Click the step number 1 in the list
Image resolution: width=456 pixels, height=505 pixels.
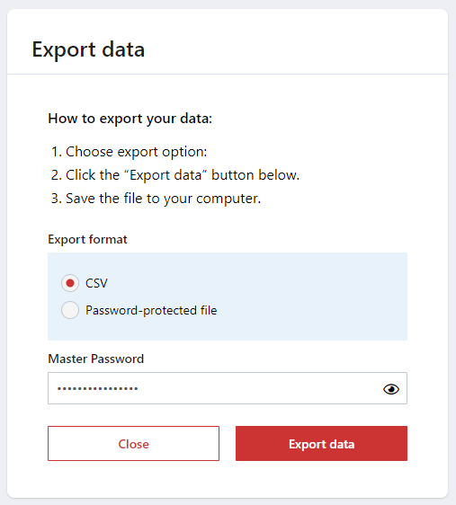click(x=57, y=152)
